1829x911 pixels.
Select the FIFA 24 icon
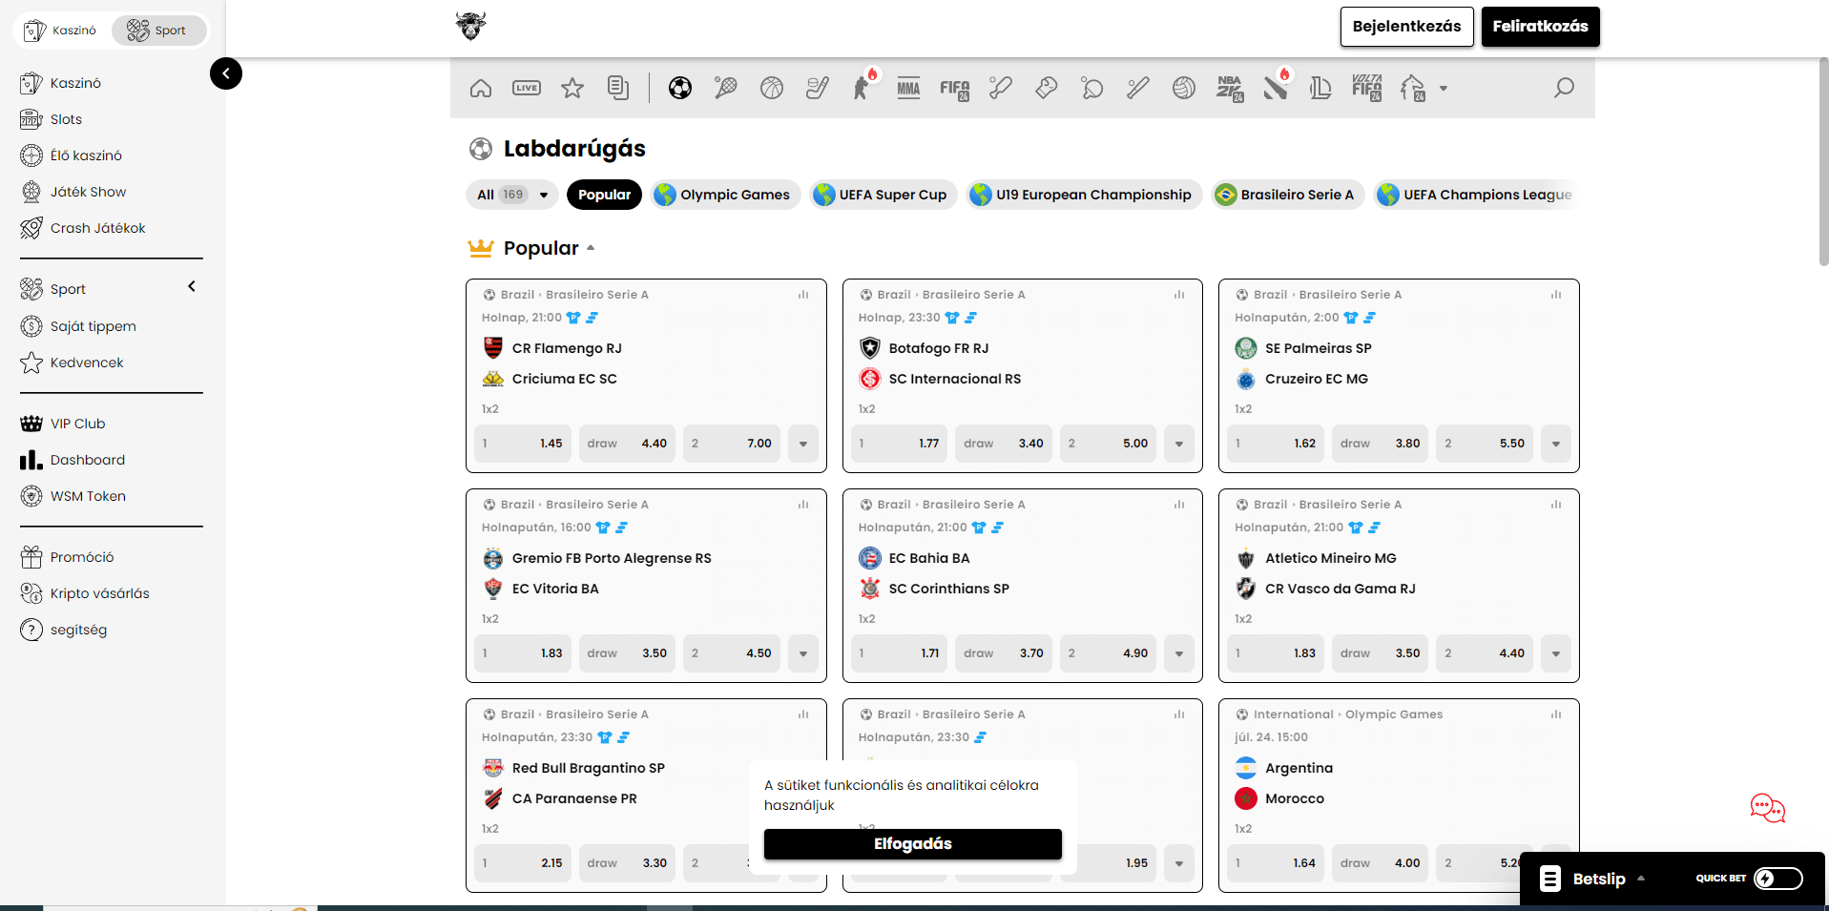955,89
